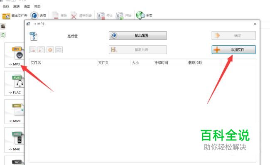Open the 任务 menu
Viewport: 270px width, 165px height.
pyautogui.click(x=6, y=7)
